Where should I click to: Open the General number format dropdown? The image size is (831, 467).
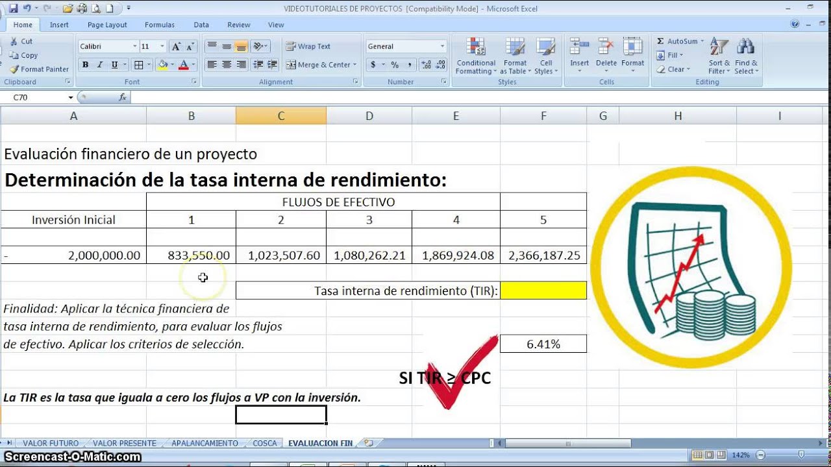coord(443,47)
